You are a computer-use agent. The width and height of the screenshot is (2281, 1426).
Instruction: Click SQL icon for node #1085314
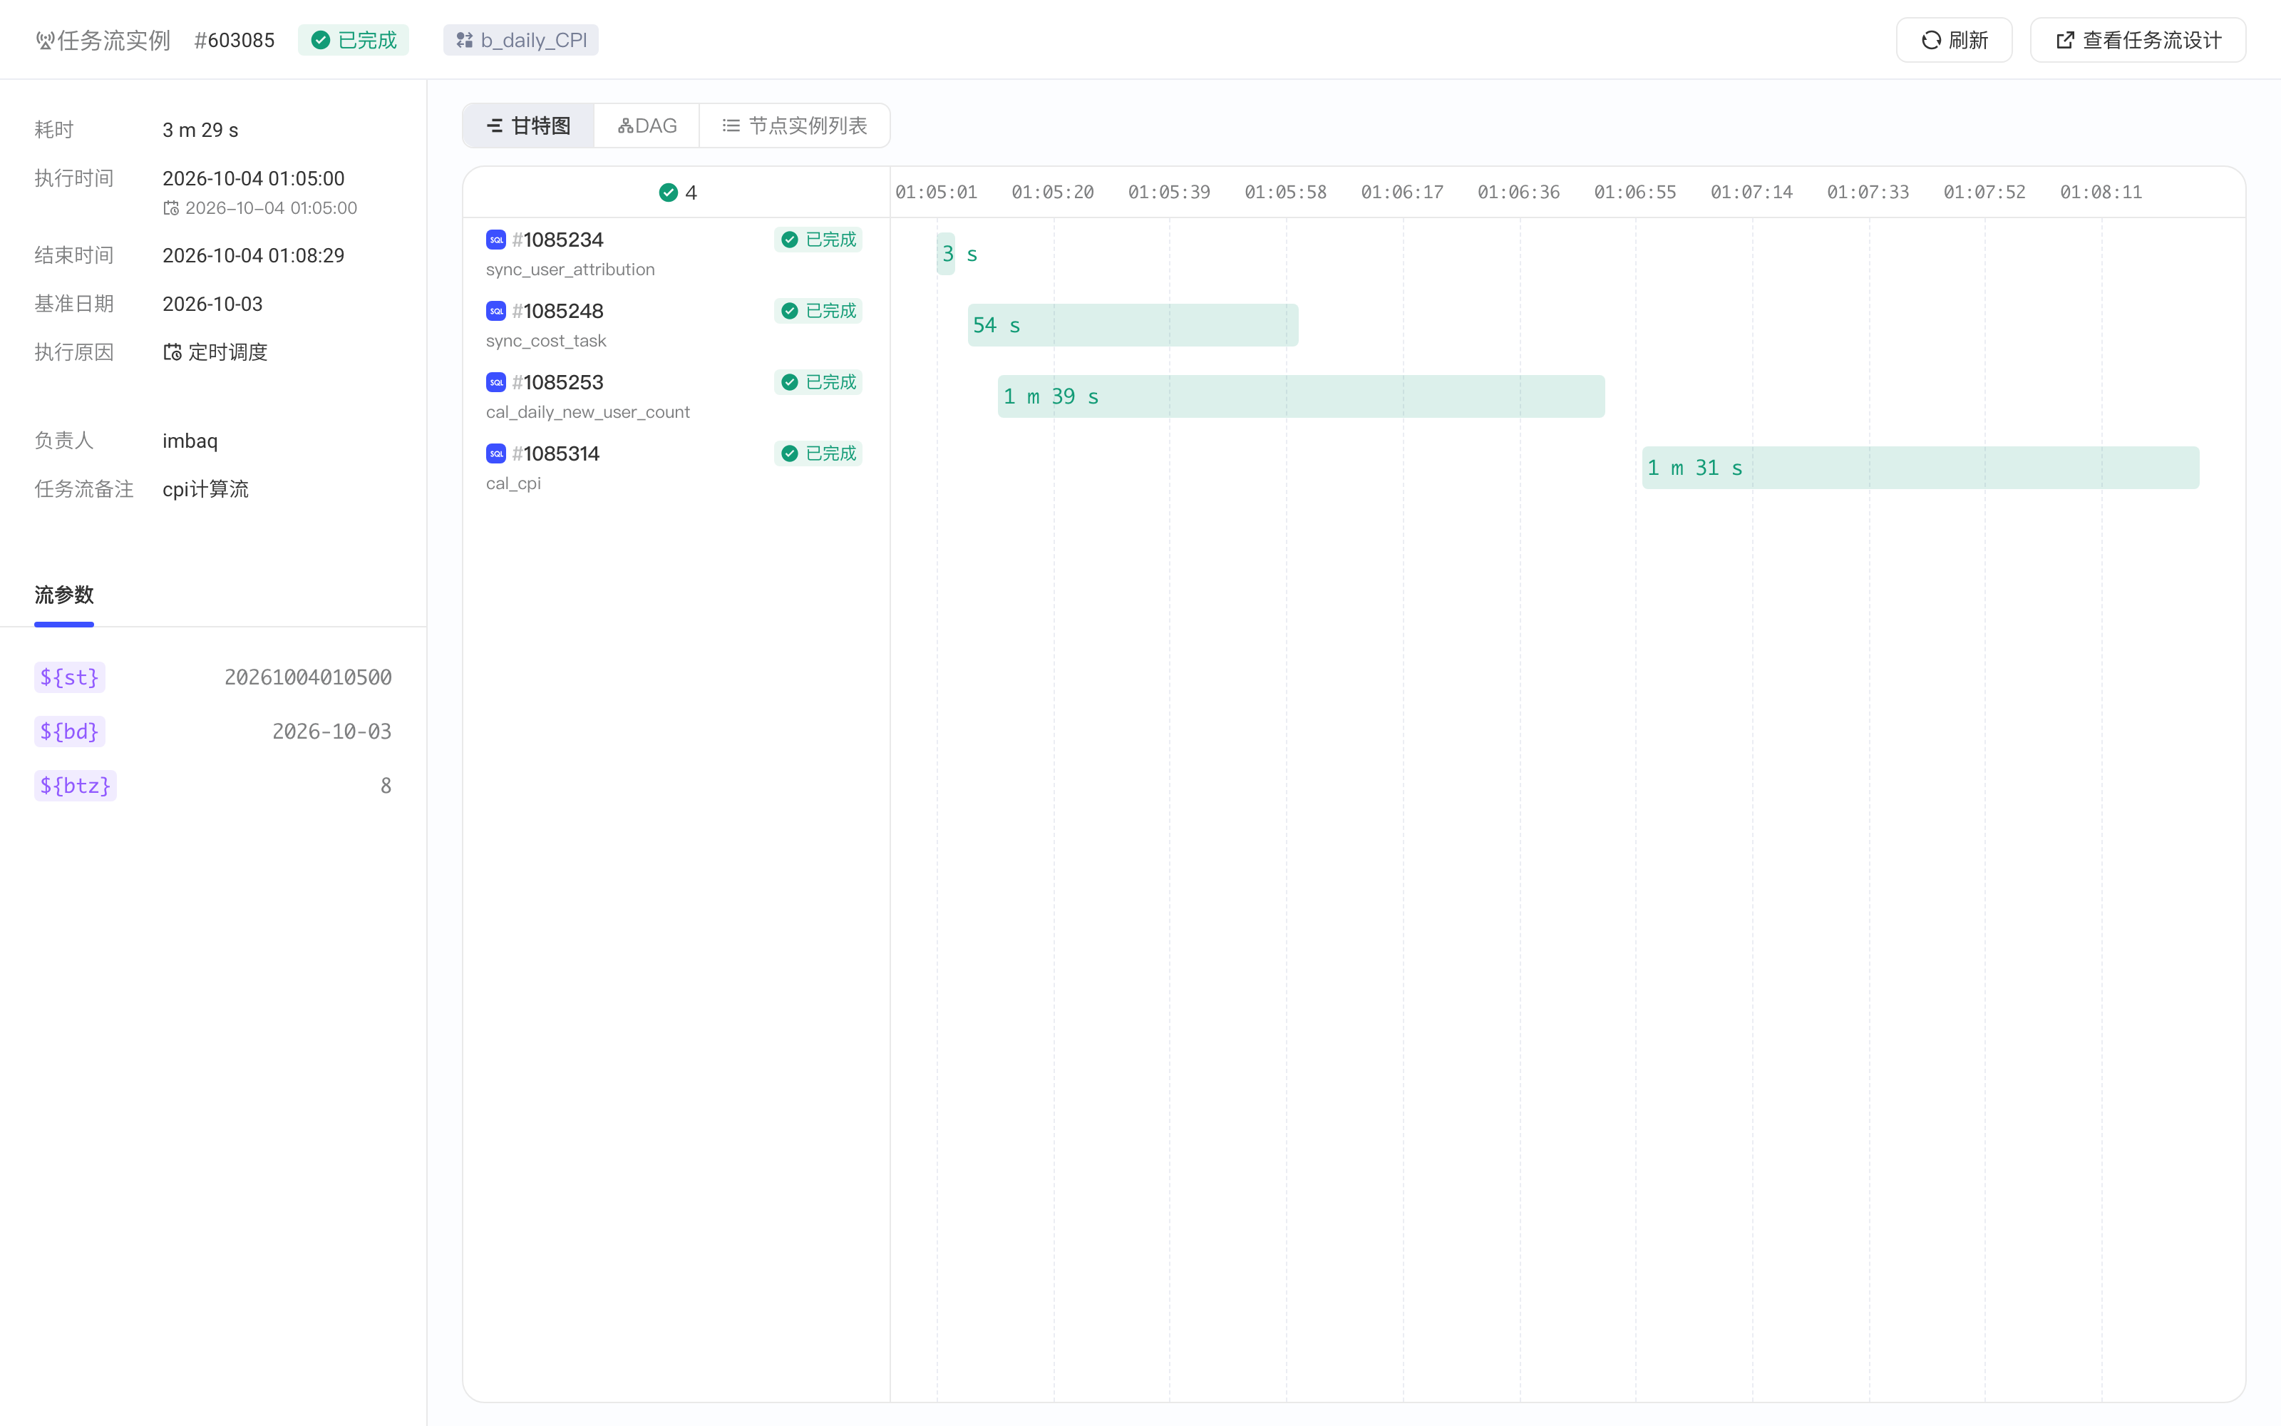click(496, 453)
